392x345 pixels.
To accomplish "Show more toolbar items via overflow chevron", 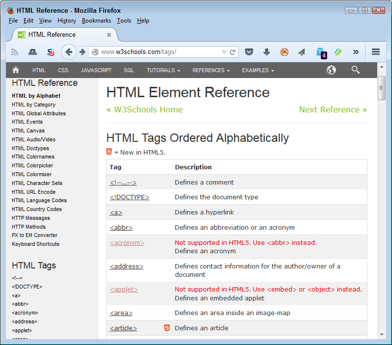I will [x=356, y=52].
